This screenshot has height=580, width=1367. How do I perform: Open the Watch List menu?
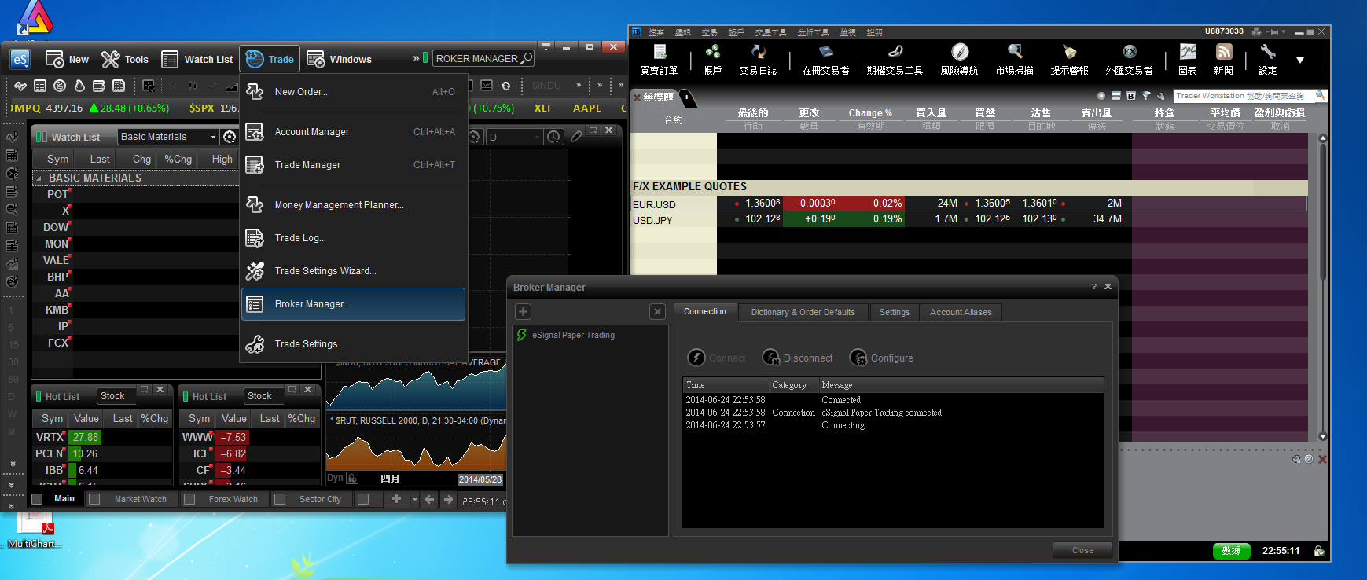(197, 59)
